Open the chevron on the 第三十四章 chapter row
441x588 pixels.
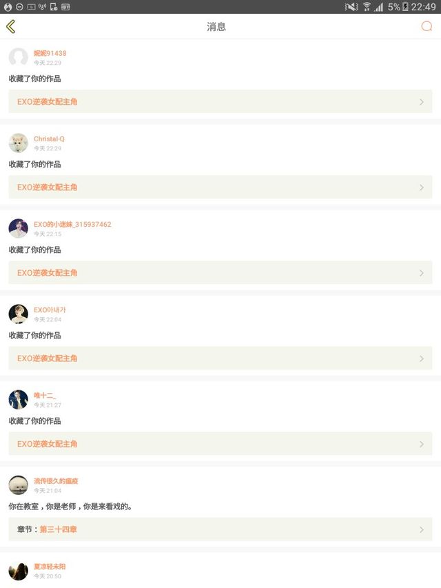click(x=421, y=529)
